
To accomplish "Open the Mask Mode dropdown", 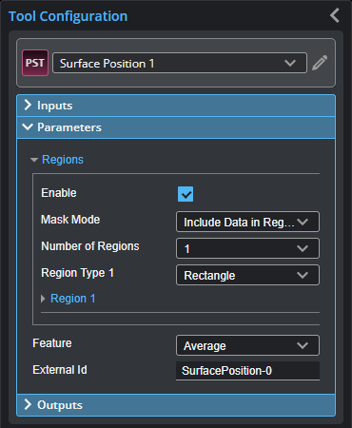I will [247, 222].
